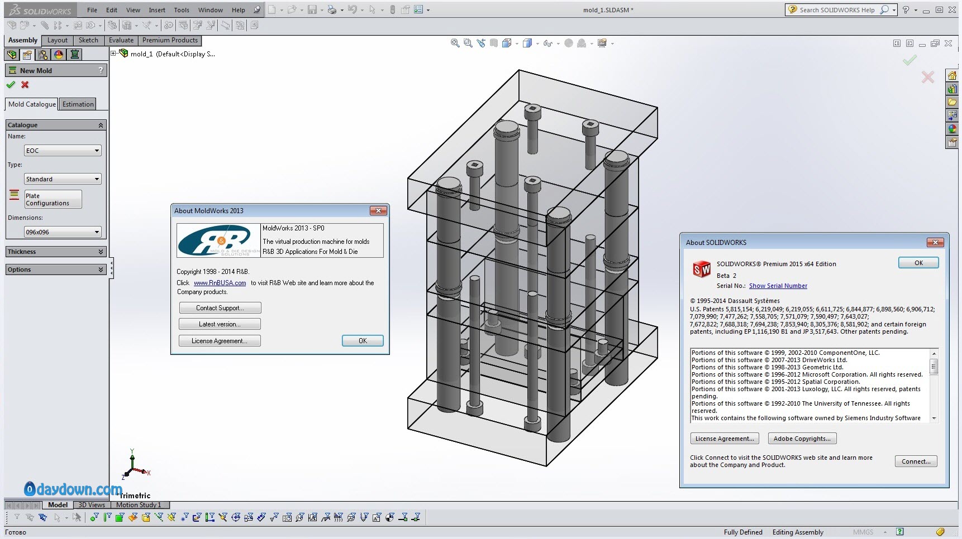Click Adobe Copyrights button in About SOLIDWORKS

[802, 439]
